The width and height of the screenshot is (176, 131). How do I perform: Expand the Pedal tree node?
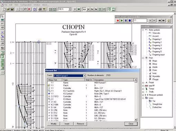(x=143, y=83)
